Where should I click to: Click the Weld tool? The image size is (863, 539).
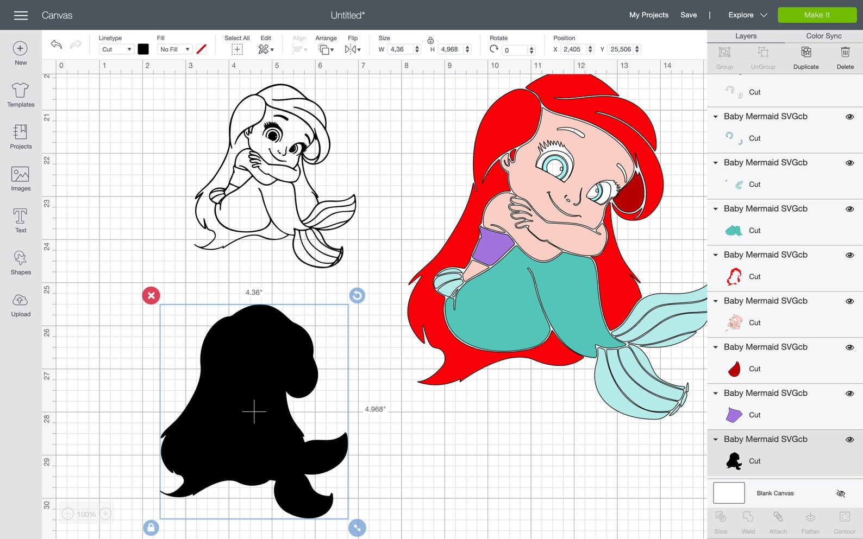click(748, 523)
